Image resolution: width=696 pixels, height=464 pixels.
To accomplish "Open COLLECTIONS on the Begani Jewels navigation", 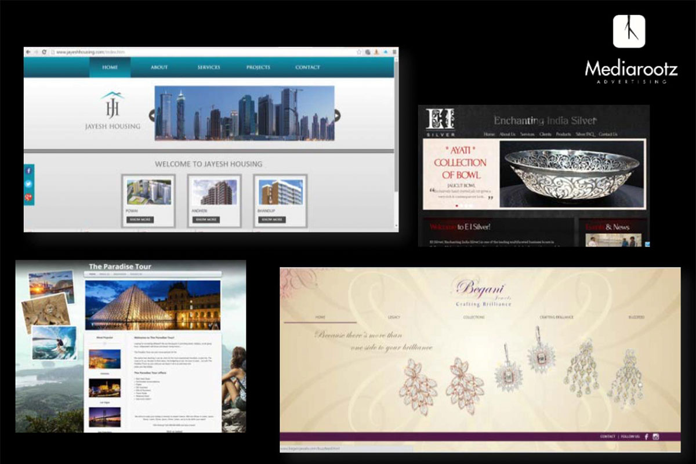I will click(473, 317).
